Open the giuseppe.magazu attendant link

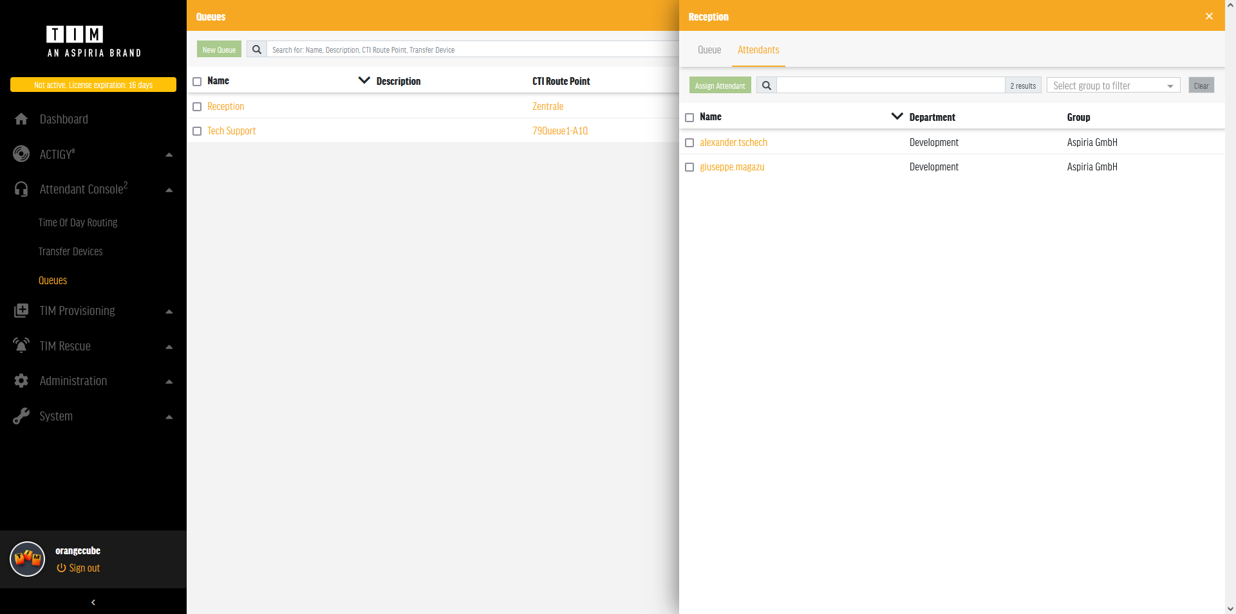click(732, 167)
